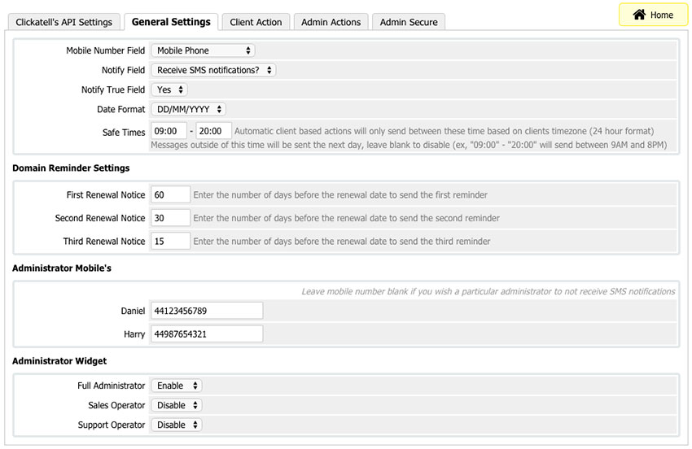Switch to the Client Action tab
This screenshot has width=692, height=449.
tap(256, 22)
